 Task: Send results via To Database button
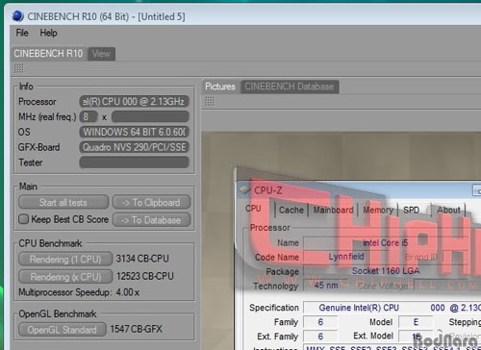click(151, 220)
